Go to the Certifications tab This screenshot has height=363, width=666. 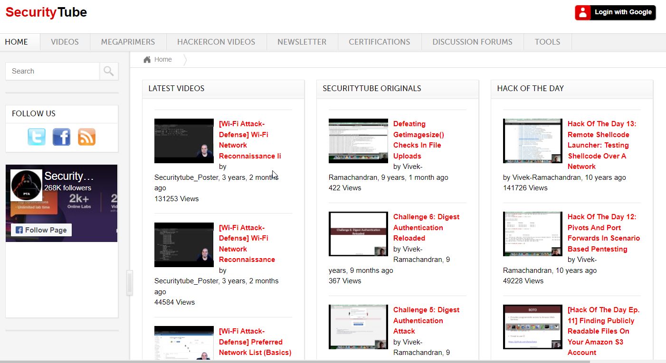pyautogui.click(x=379, y=42)
